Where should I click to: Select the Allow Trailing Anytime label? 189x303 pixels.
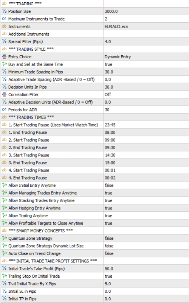28,216
